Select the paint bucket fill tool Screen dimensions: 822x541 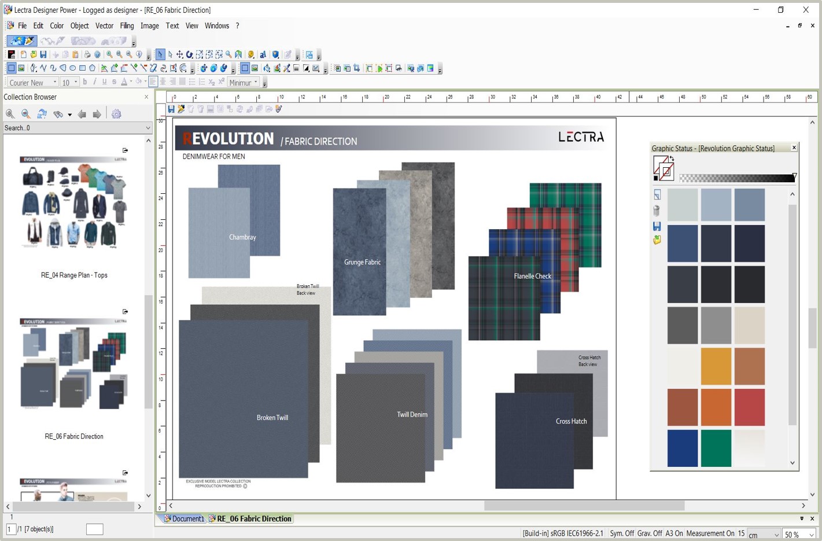[x=267, y=68]
